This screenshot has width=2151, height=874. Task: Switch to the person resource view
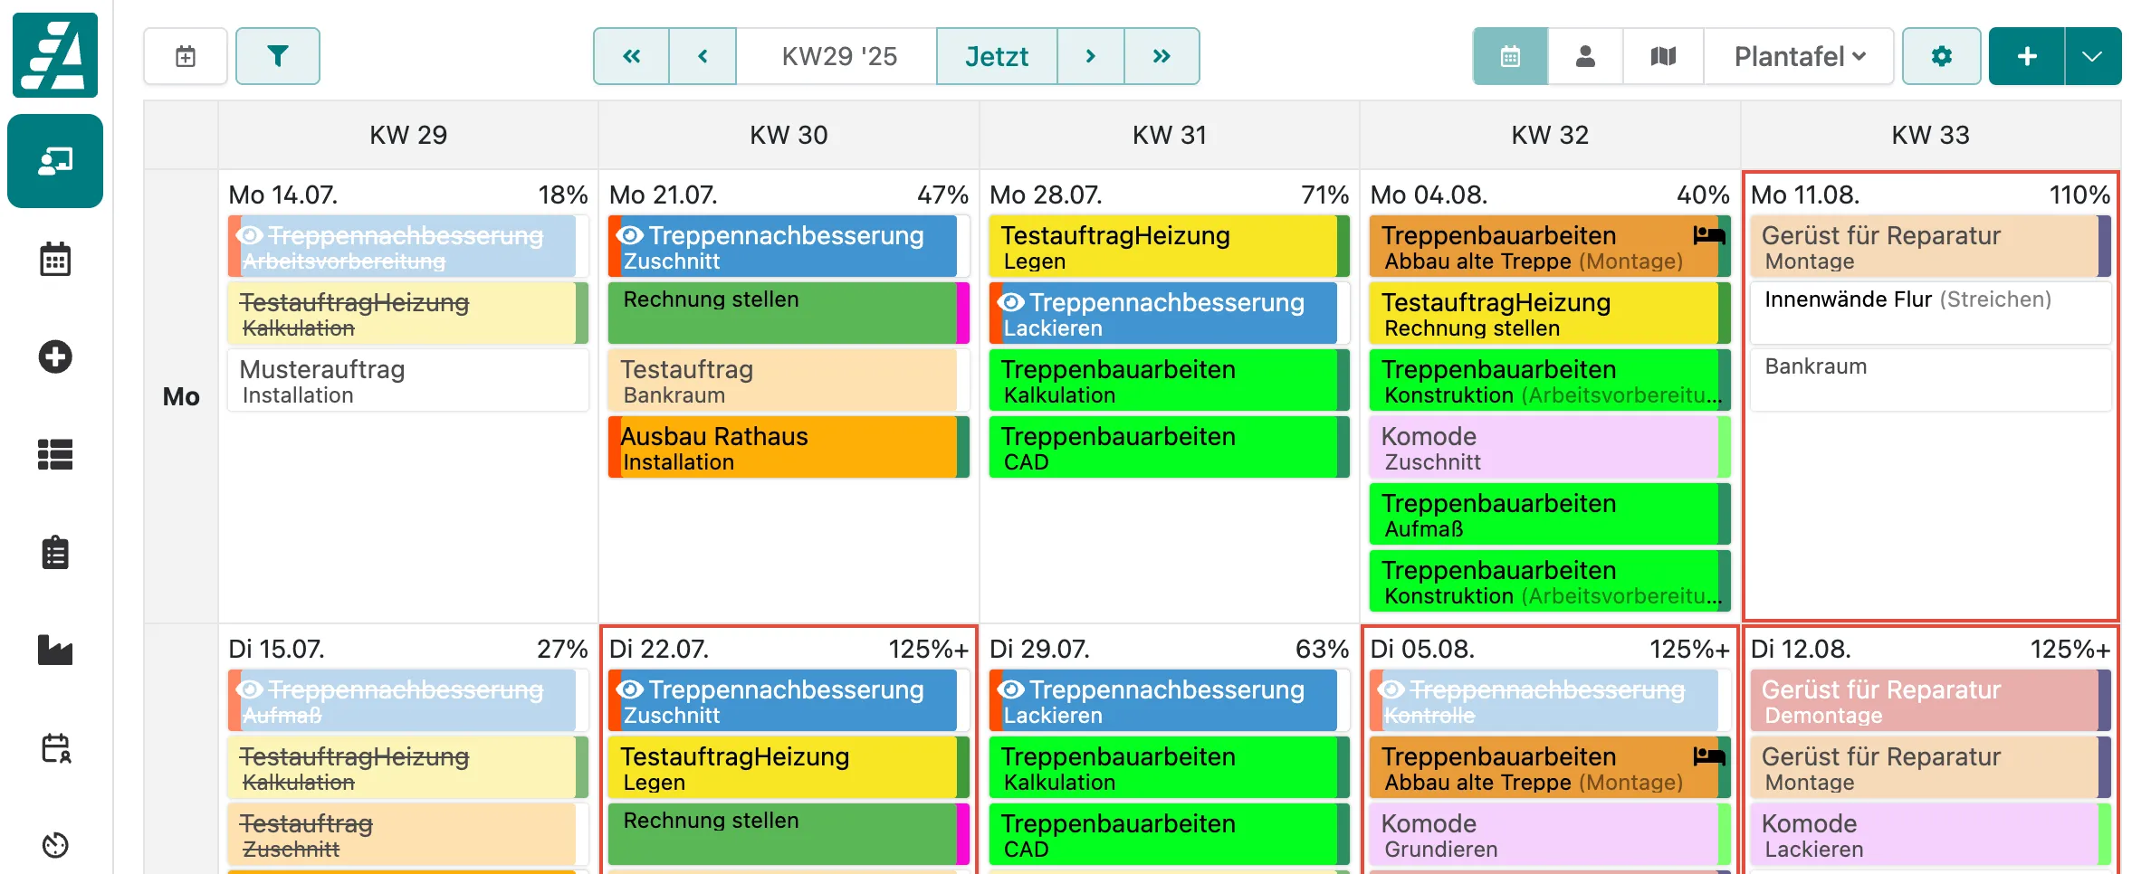click(x=1585, y=56)
